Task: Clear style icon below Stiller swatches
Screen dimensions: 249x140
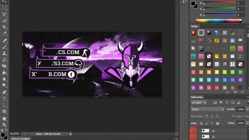Action: (x=228, y=92)
